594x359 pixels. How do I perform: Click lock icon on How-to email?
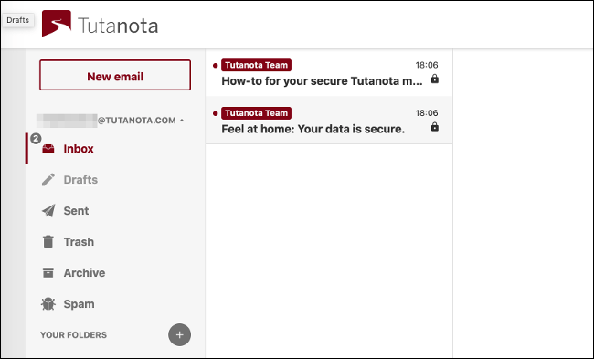point(435,79)
